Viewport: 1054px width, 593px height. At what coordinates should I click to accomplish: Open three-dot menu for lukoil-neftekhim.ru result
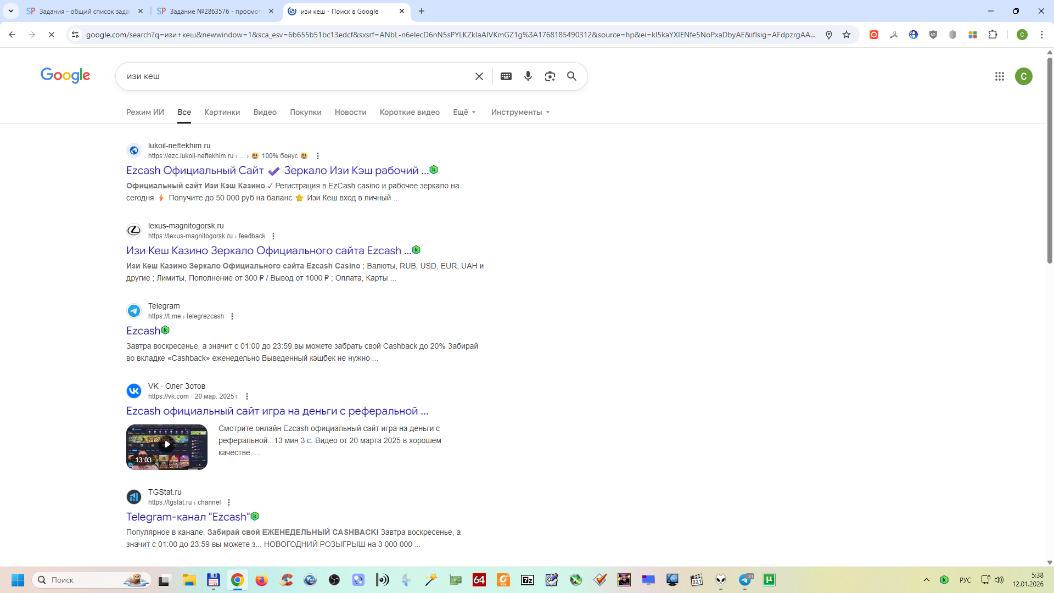coord(317,156)
